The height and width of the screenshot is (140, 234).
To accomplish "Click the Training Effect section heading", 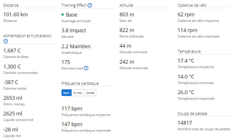I will click(74, 5).
